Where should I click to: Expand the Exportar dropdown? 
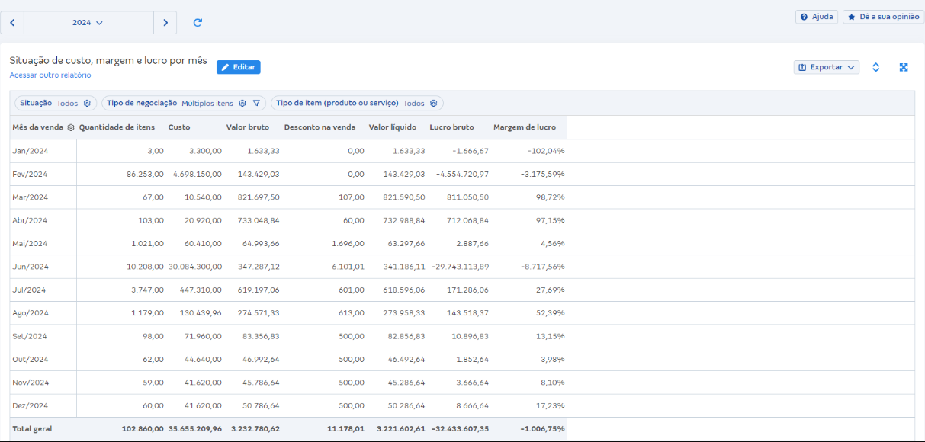click(827, 67)
